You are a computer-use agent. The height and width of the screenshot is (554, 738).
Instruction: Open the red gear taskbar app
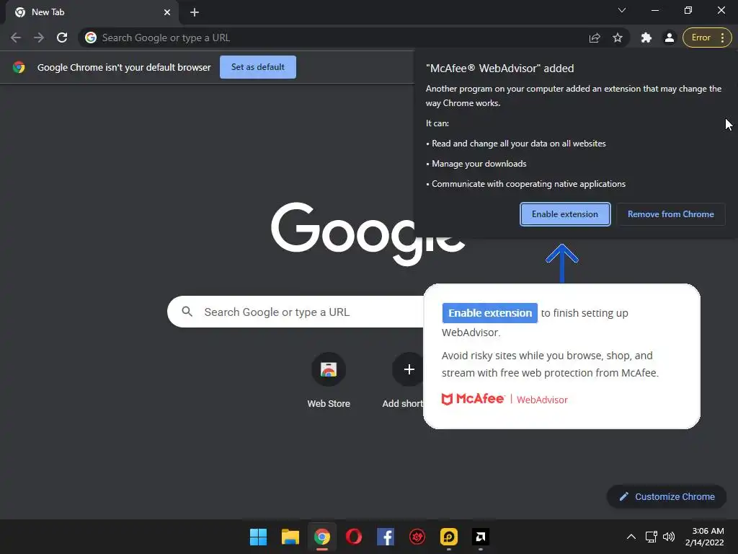tap(417, 537)
